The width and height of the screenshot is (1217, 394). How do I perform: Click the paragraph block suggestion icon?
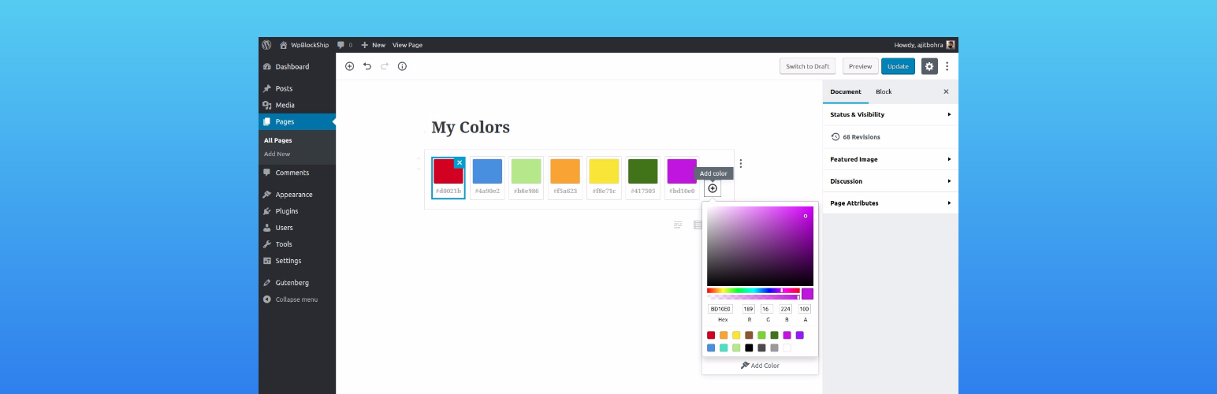point(678,225)
